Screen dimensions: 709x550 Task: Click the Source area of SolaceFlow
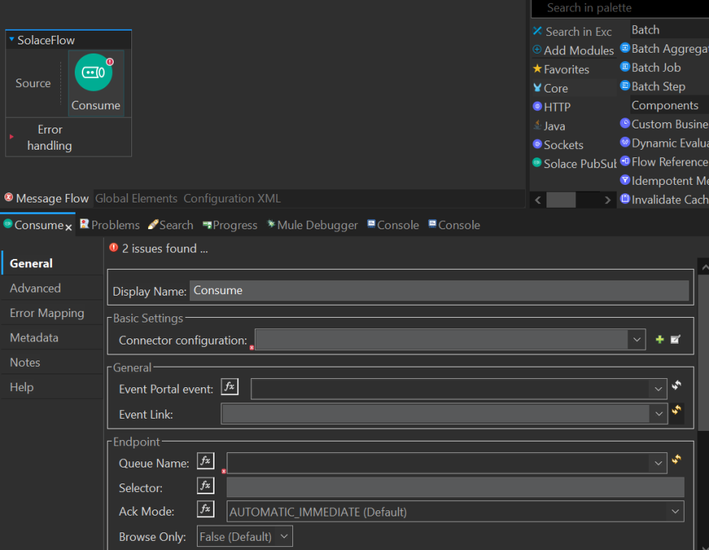click(x=33, y=83)
